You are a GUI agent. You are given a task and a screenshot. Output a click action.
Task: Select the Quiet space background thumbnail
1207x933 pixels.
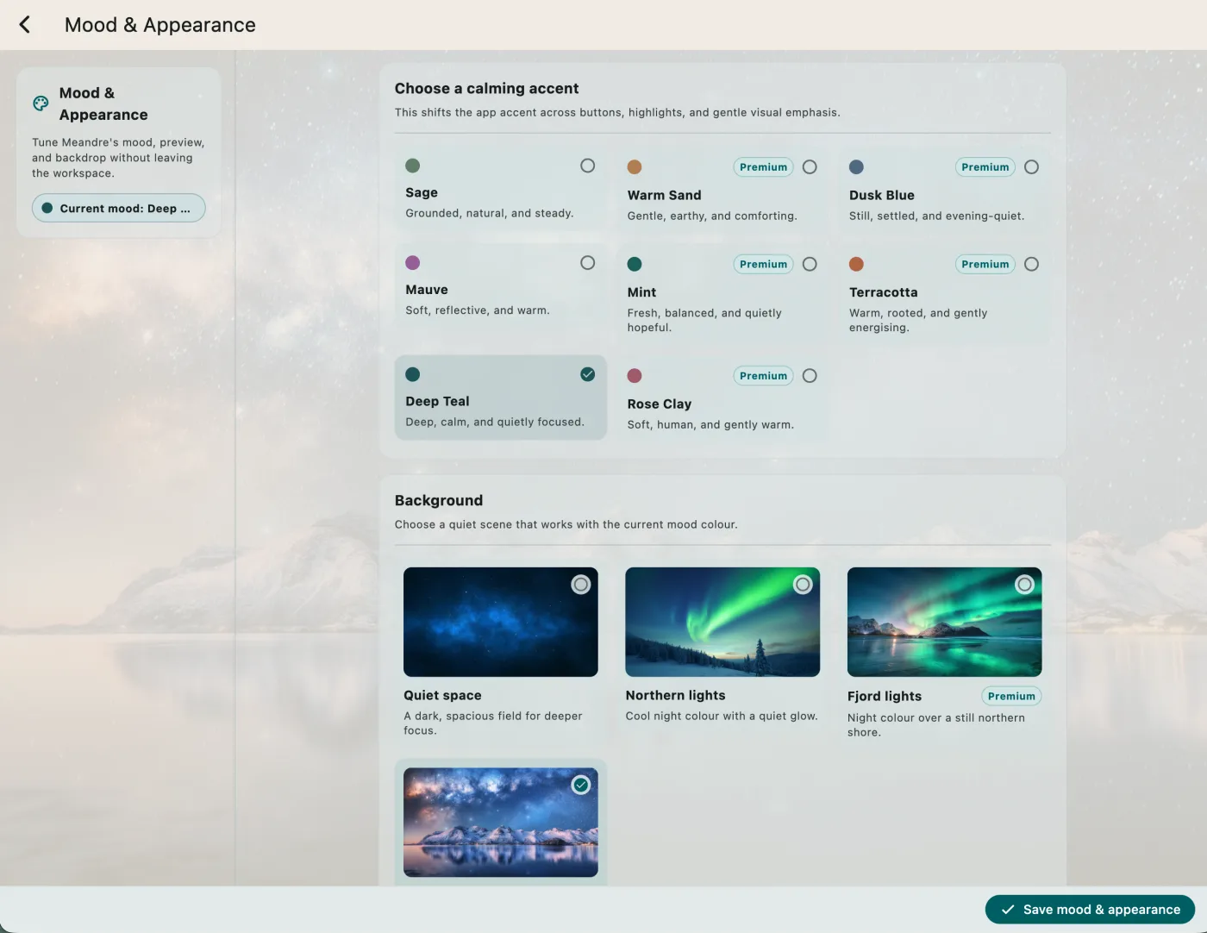pyautogui.click(x=500, y=622)
